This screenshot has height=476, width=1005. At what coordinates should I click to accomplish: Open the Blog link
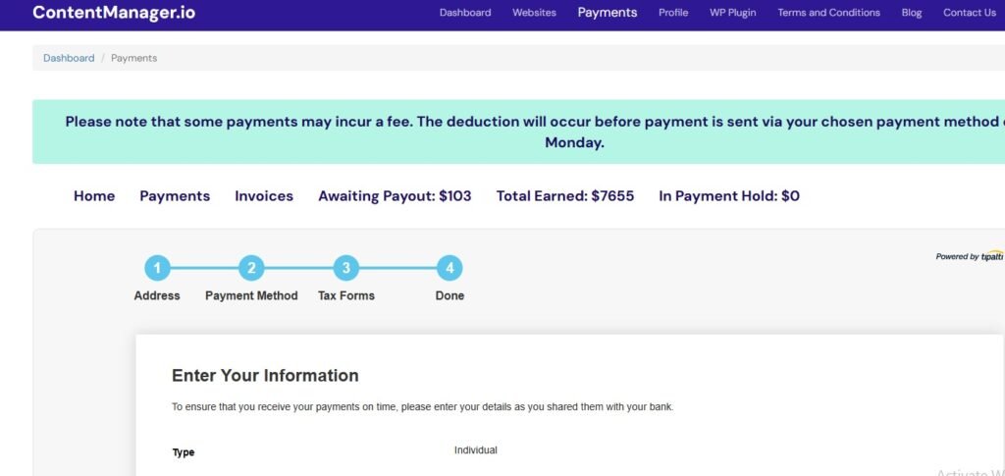pyautogui.click(x=912, y=13)
